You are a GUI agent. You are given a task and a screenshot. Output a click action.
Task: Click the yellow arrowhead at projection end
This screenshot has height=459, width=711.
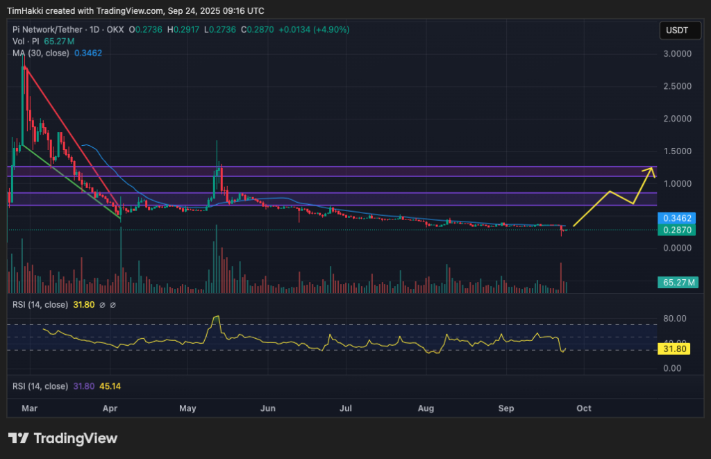(x=651, y=169)
